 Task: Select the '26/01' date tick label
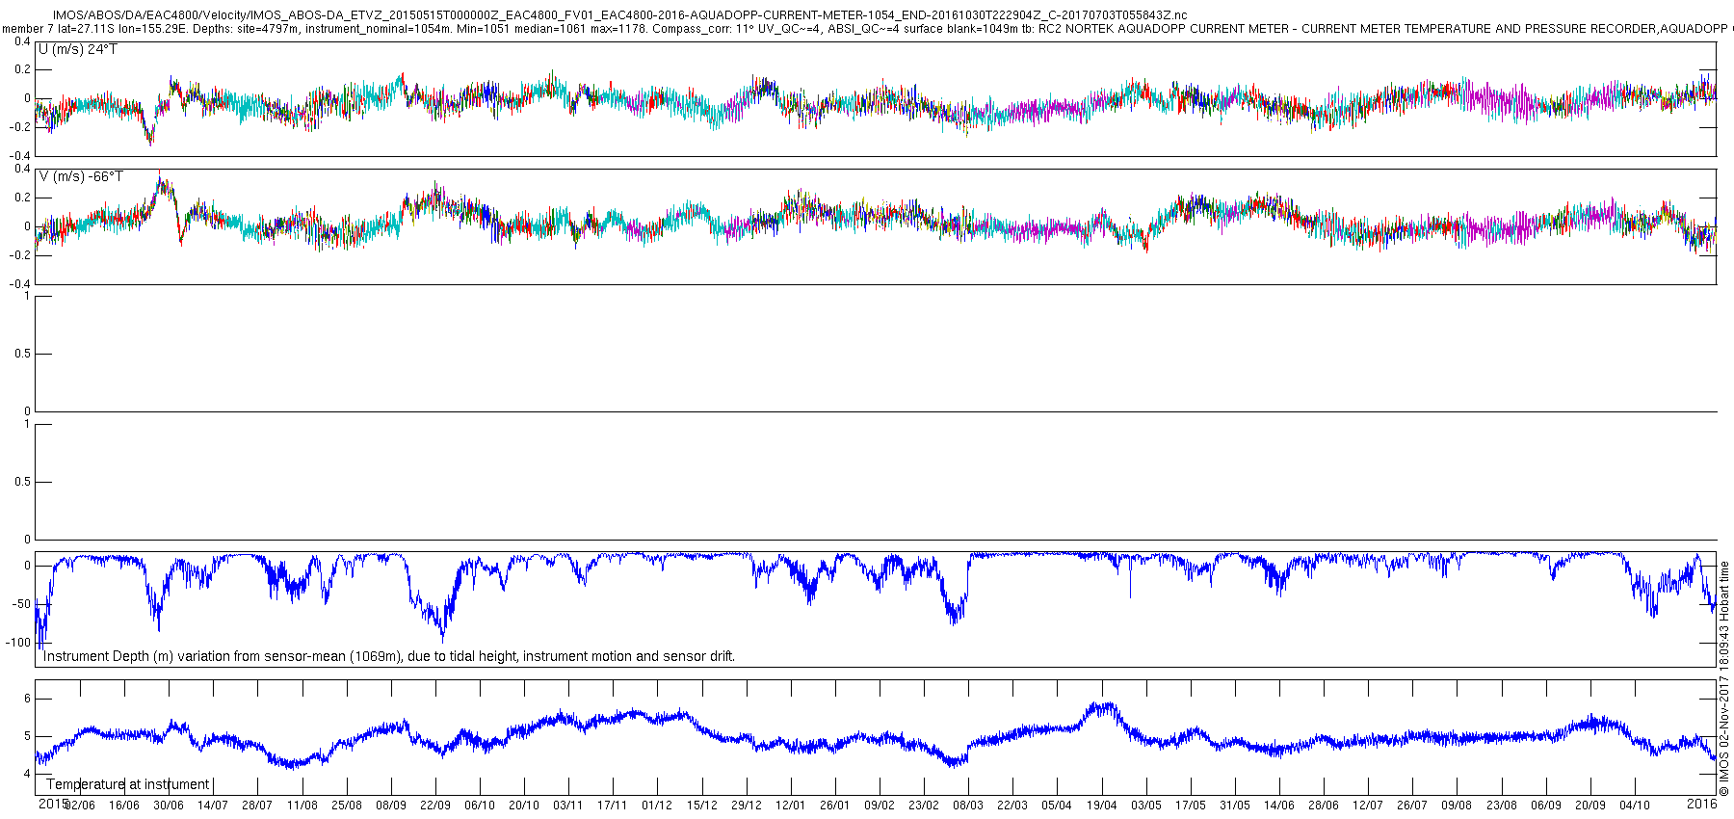835,806
